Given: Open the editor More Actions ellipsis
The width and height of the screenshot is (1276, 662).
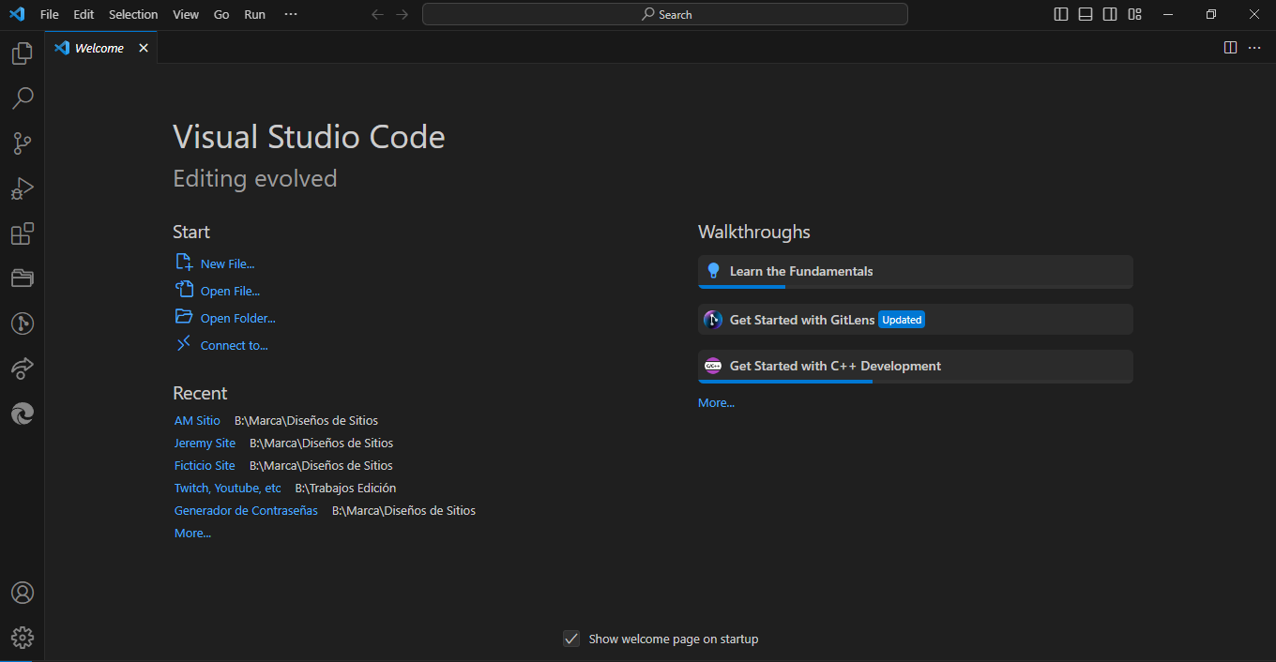Looking at the screenshot, I should pos(1254,48).
